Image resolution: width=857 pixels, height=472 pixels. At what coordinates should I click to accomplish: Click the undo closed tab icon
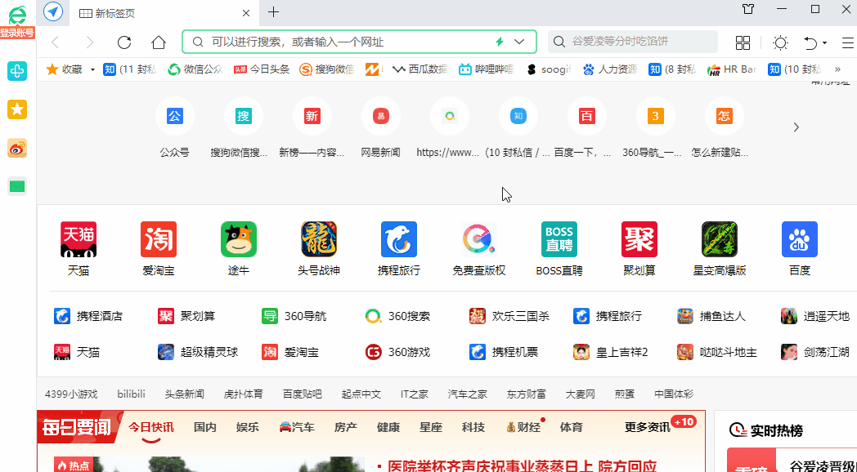click(810, 42)
